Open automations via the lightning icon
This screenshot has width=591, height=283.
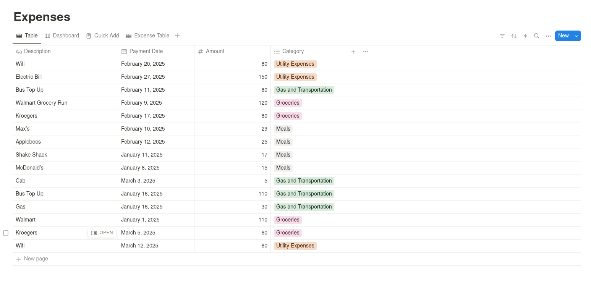(525, 36)
